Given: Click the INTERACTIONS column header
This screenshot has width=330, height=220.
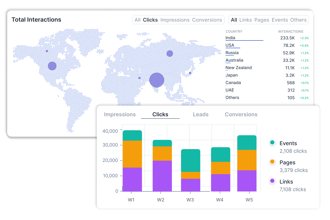Looking at the screenshot, I should [x=291, y=32].
